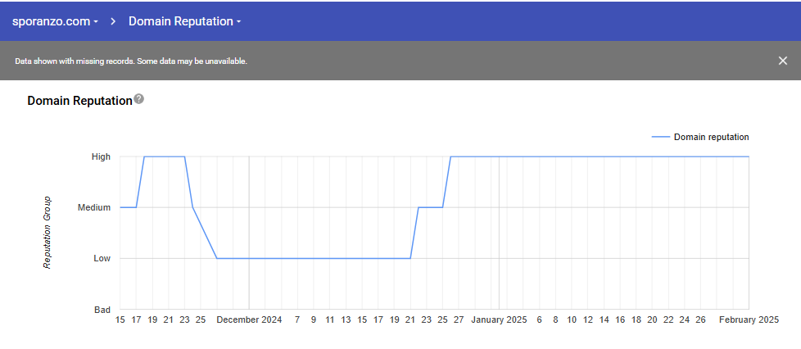The image size is (801, 349).
Task: Click the breadcrumb chevron separator in header
Action: point(113,21)
